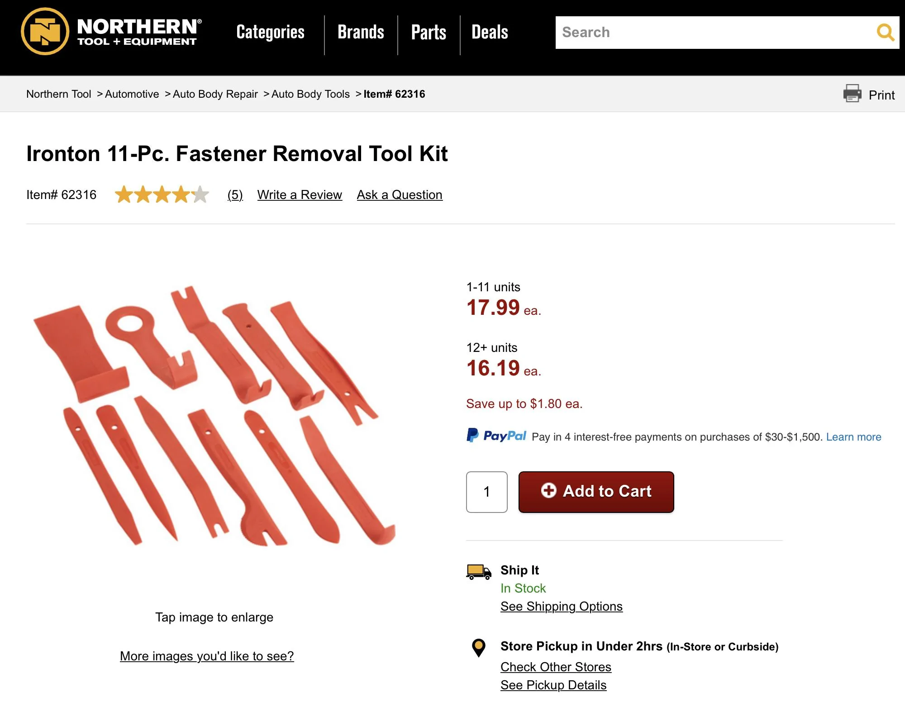Focus the Search input field
The height and width of the screenshot is (702, 905).
coord(715,33)
